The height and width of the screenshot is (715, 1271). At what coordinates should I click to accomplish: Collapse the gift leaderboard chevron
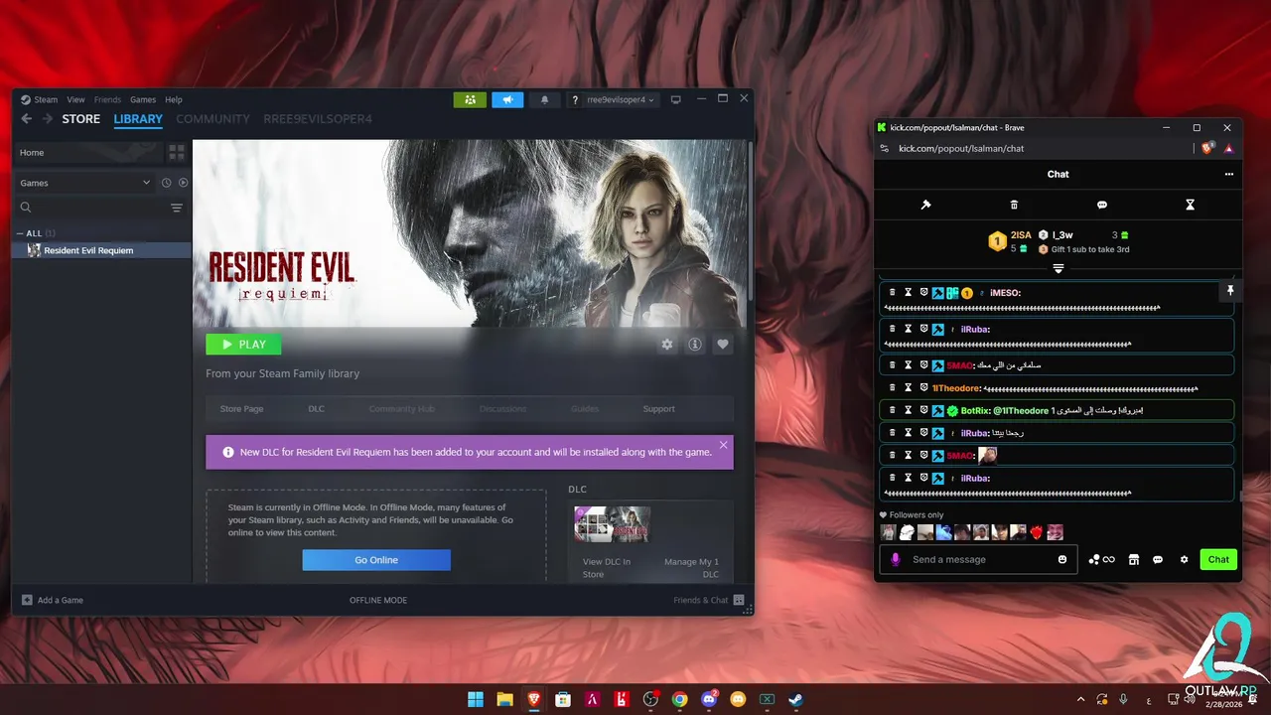[x=1059, y=269]
